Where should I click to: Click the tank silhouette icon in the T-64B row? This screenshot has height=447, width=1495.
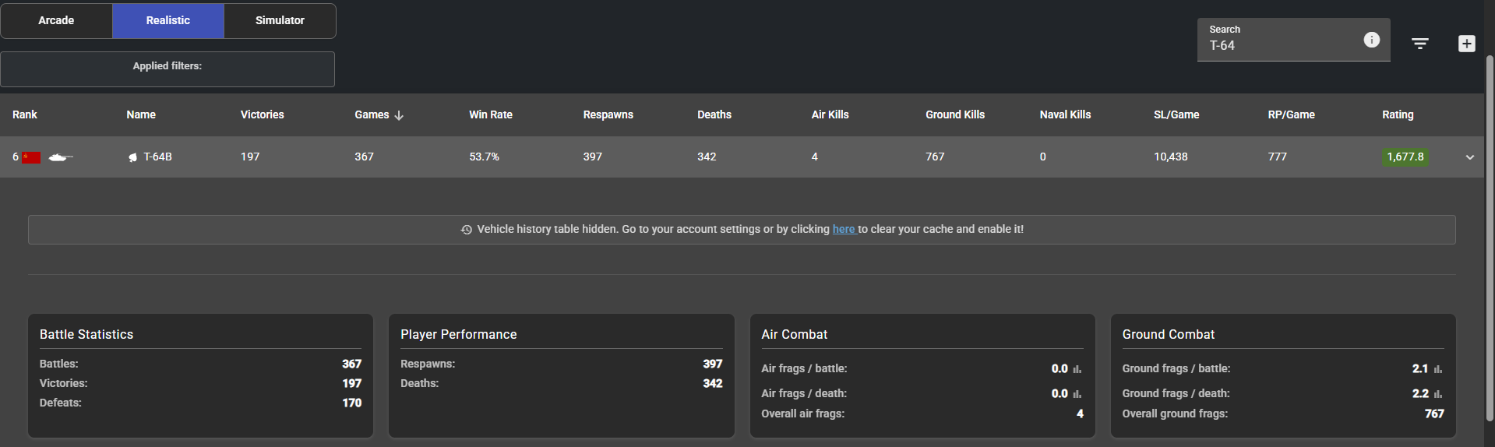pyautogui.click(x=61, y=157)
